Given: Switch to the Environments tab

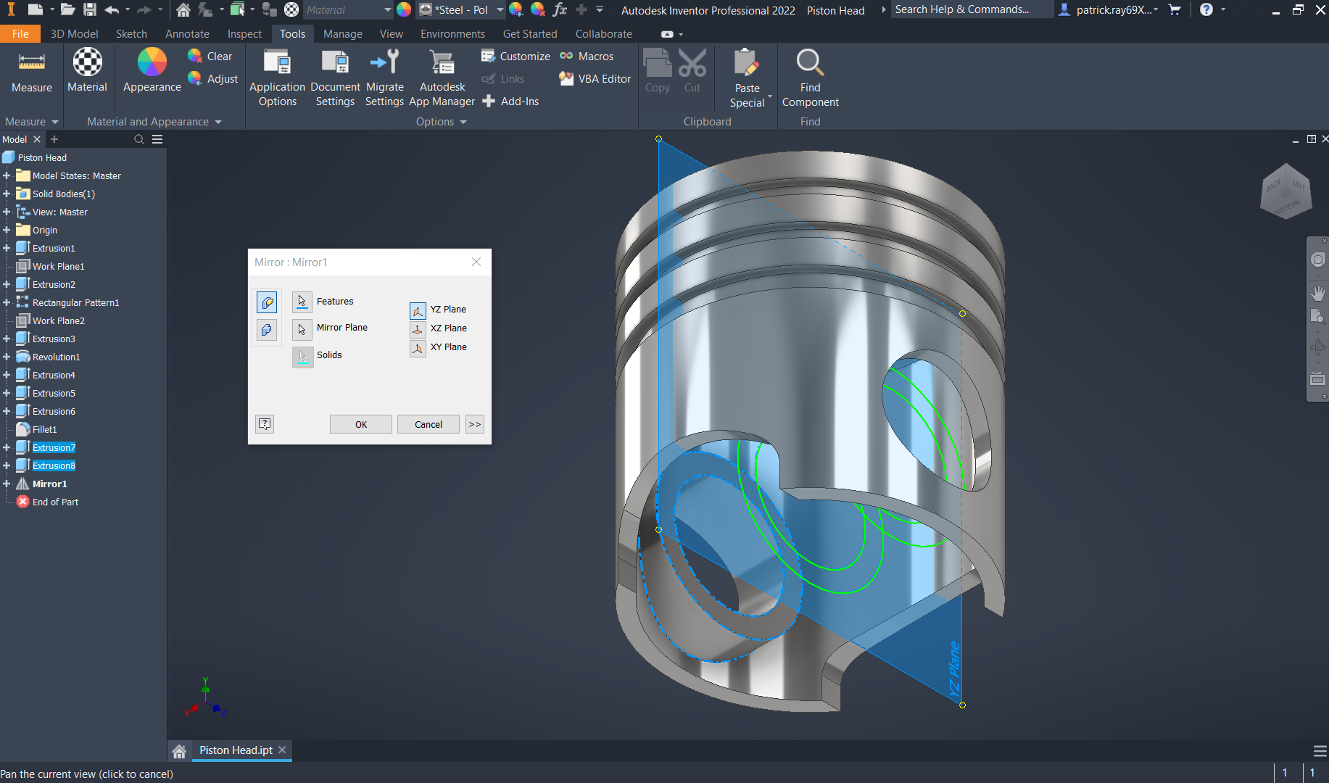Looking at the screenshot, I should (x=452, y=33).
